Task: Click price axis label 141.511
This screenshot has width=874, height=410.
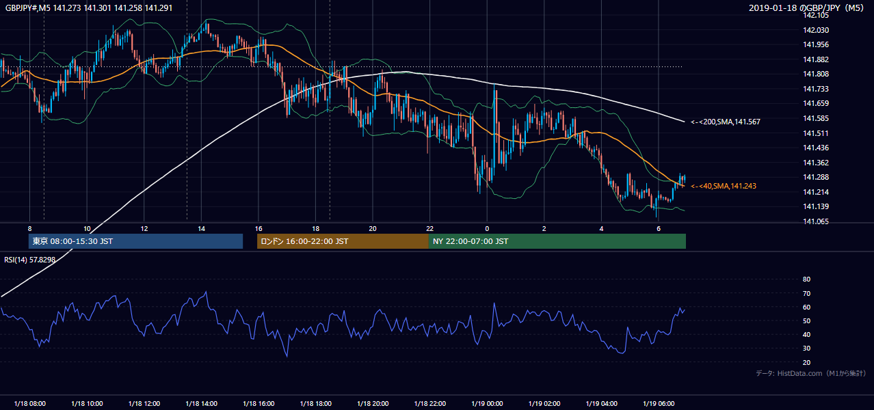Action: (x=816, y=133)
